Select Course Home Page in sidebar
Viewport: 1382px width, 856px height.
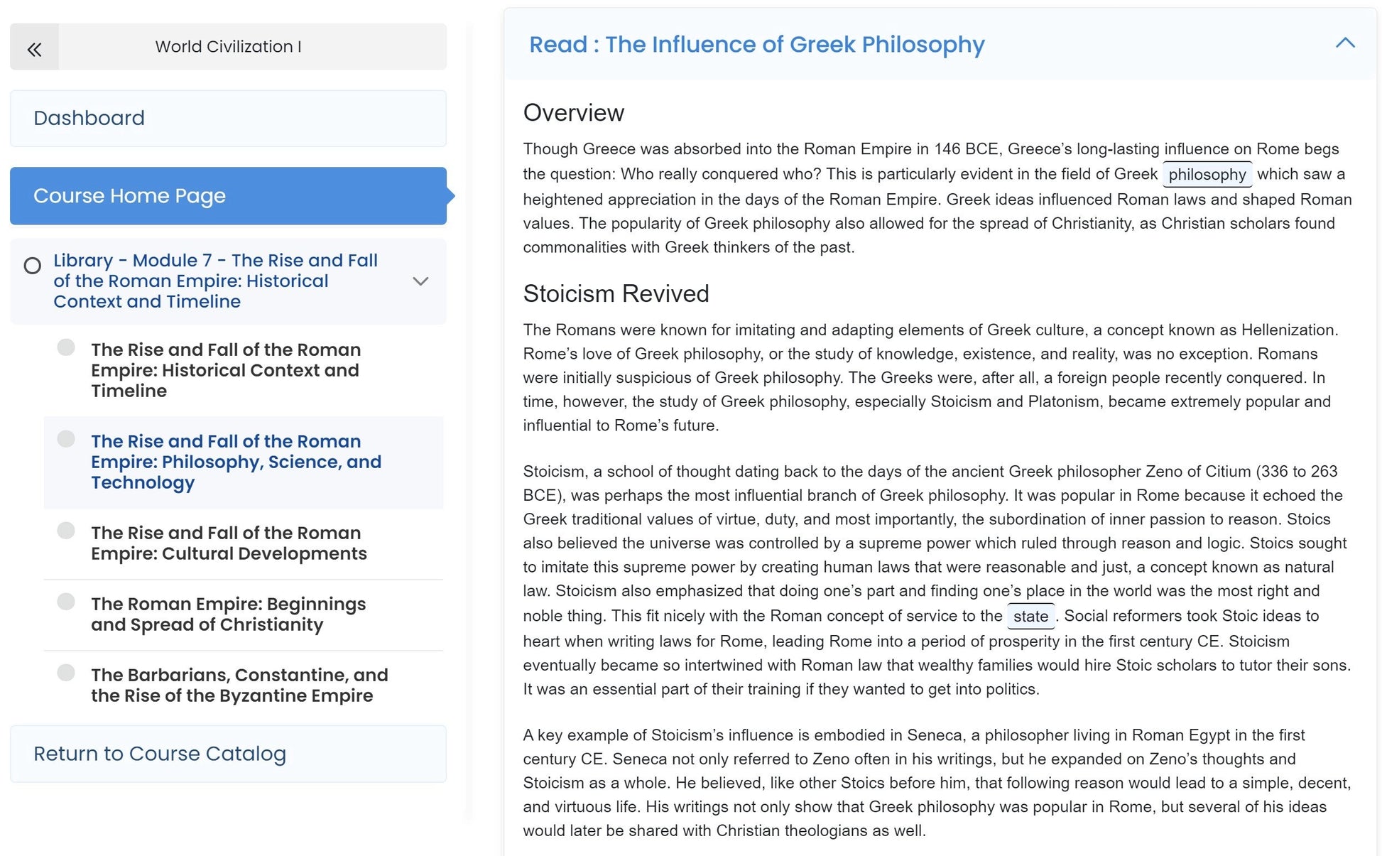click(228, 196)
